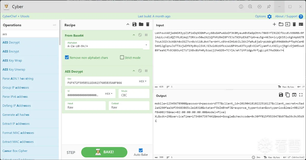306x160 pixels.
Task: Select the Defang IP Addresses operation
Action: click(29, 106)
